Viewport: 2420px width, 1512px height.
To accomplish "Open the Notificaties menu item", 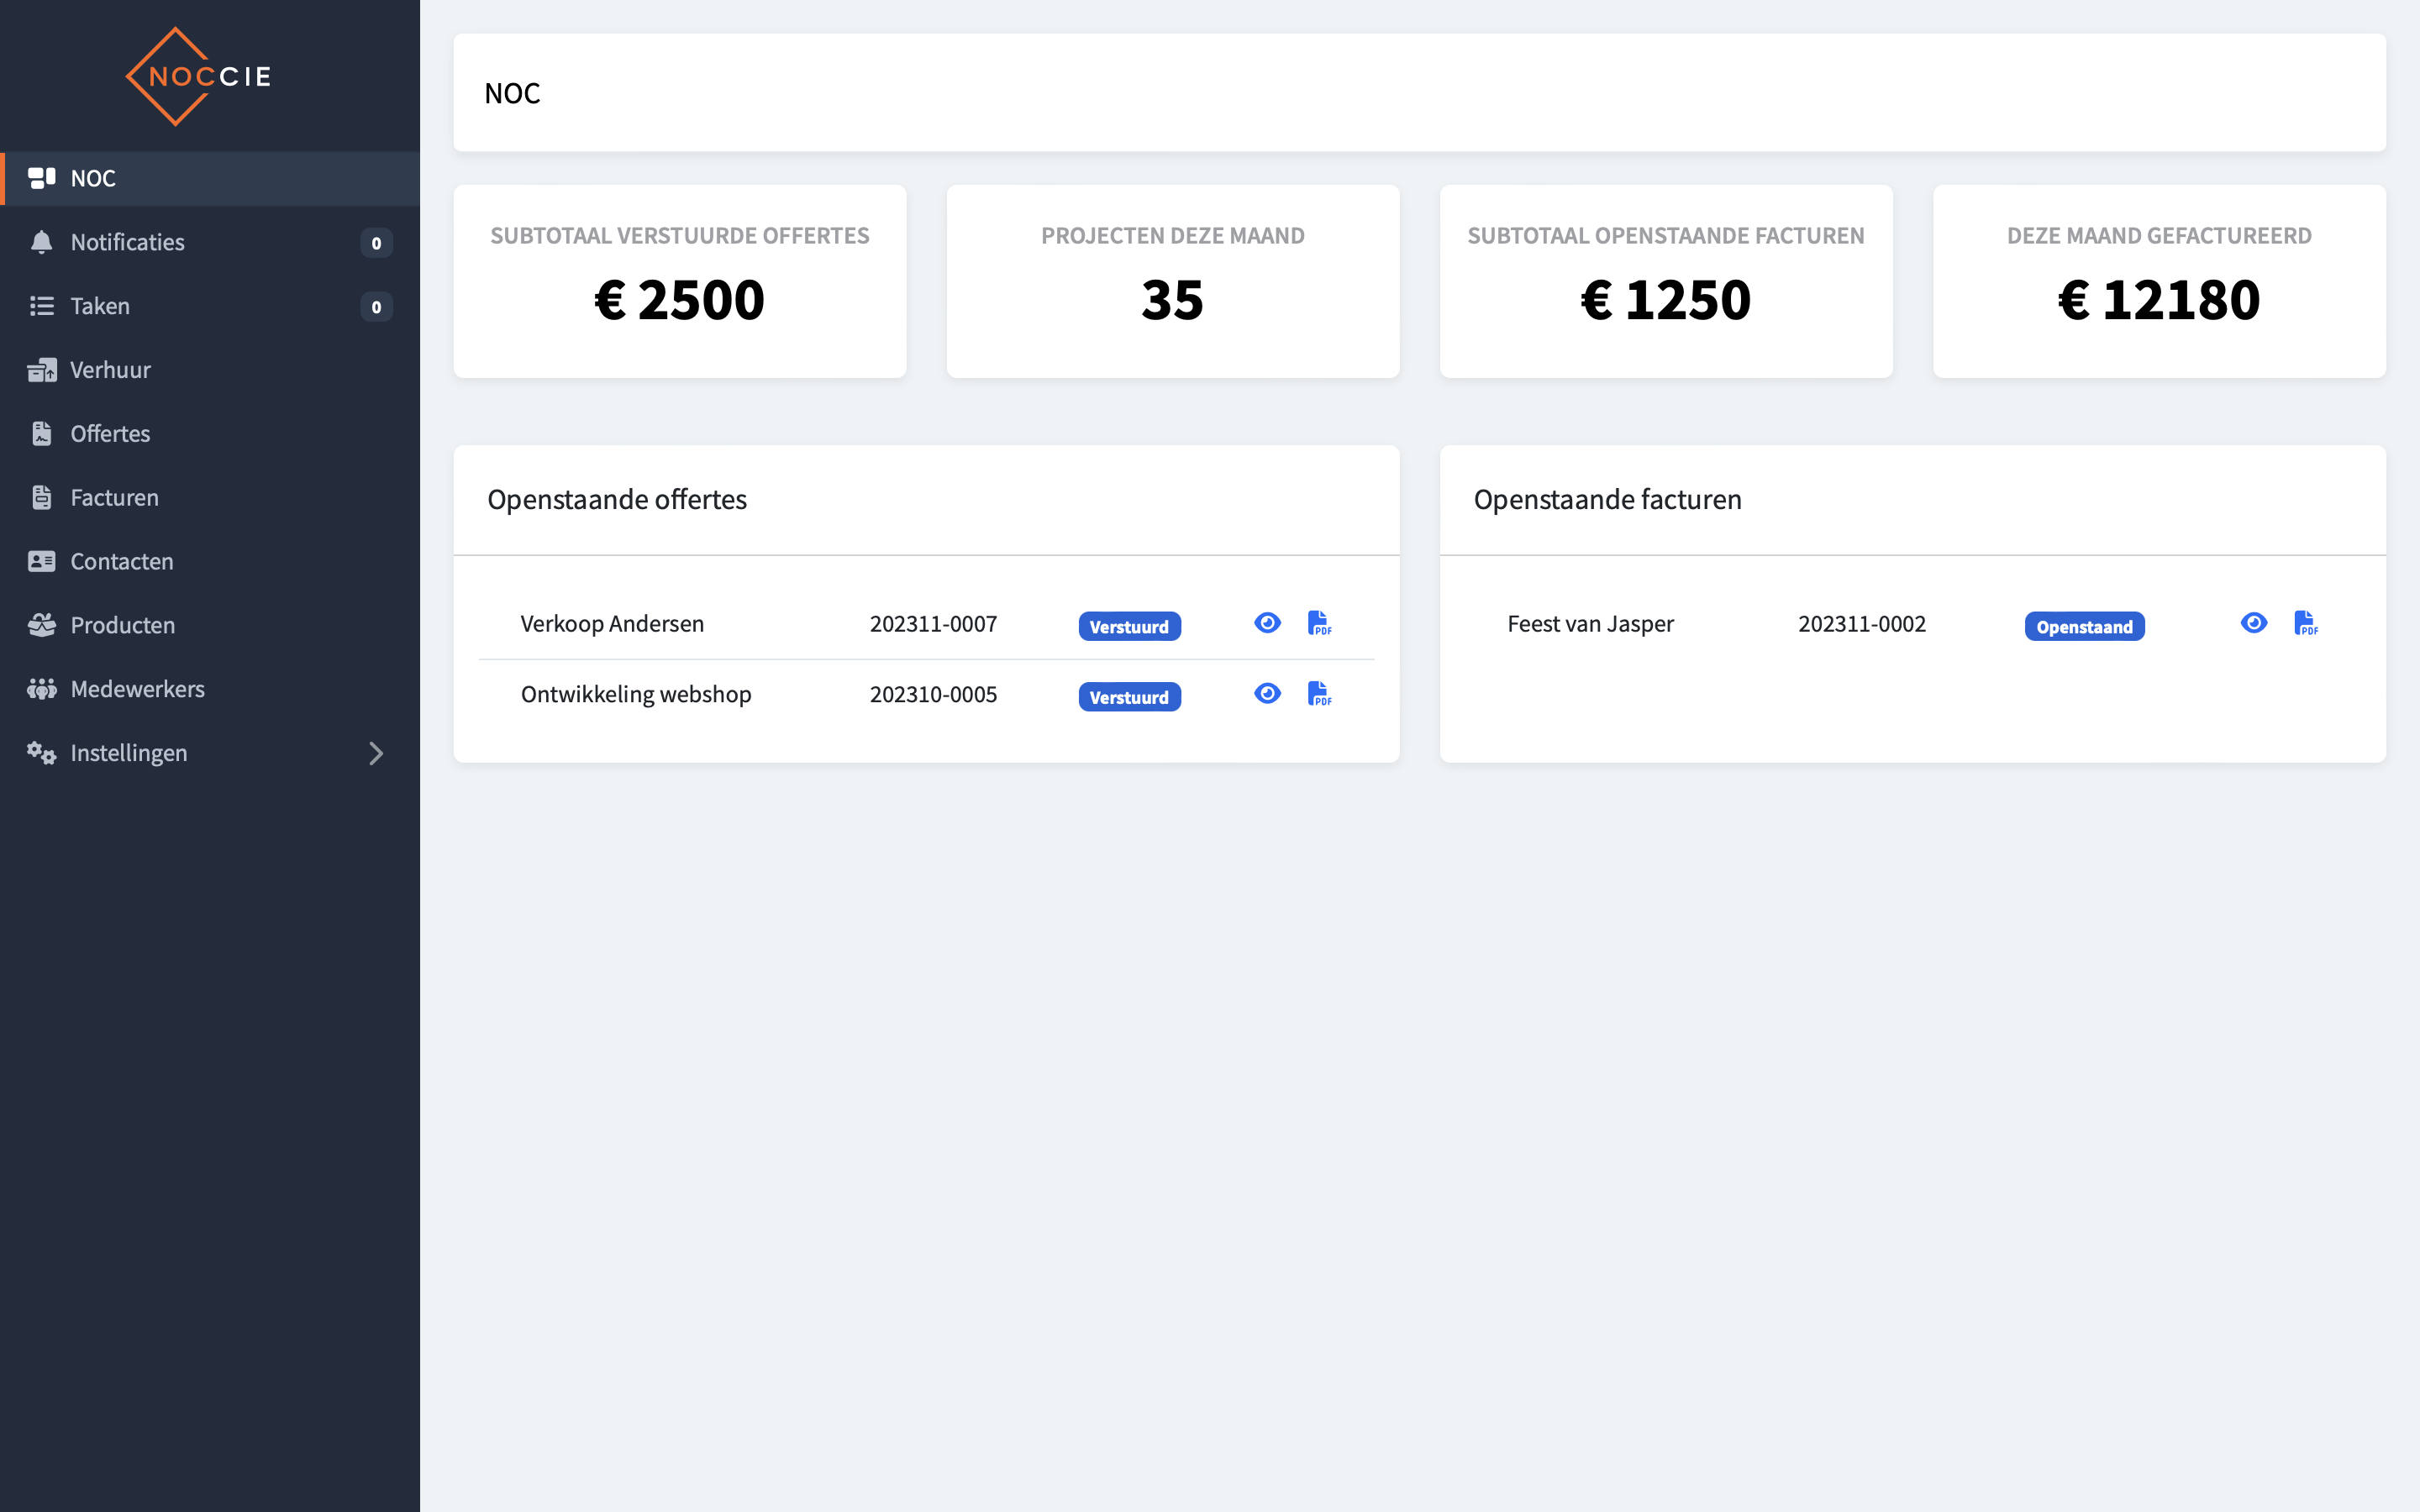I will (x=210, y=242).
